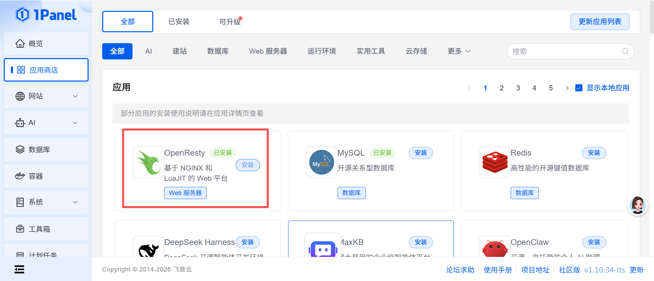Click the 1Panel logo icon
Screen dimensions: 654x281
click(x=22, y=15)
